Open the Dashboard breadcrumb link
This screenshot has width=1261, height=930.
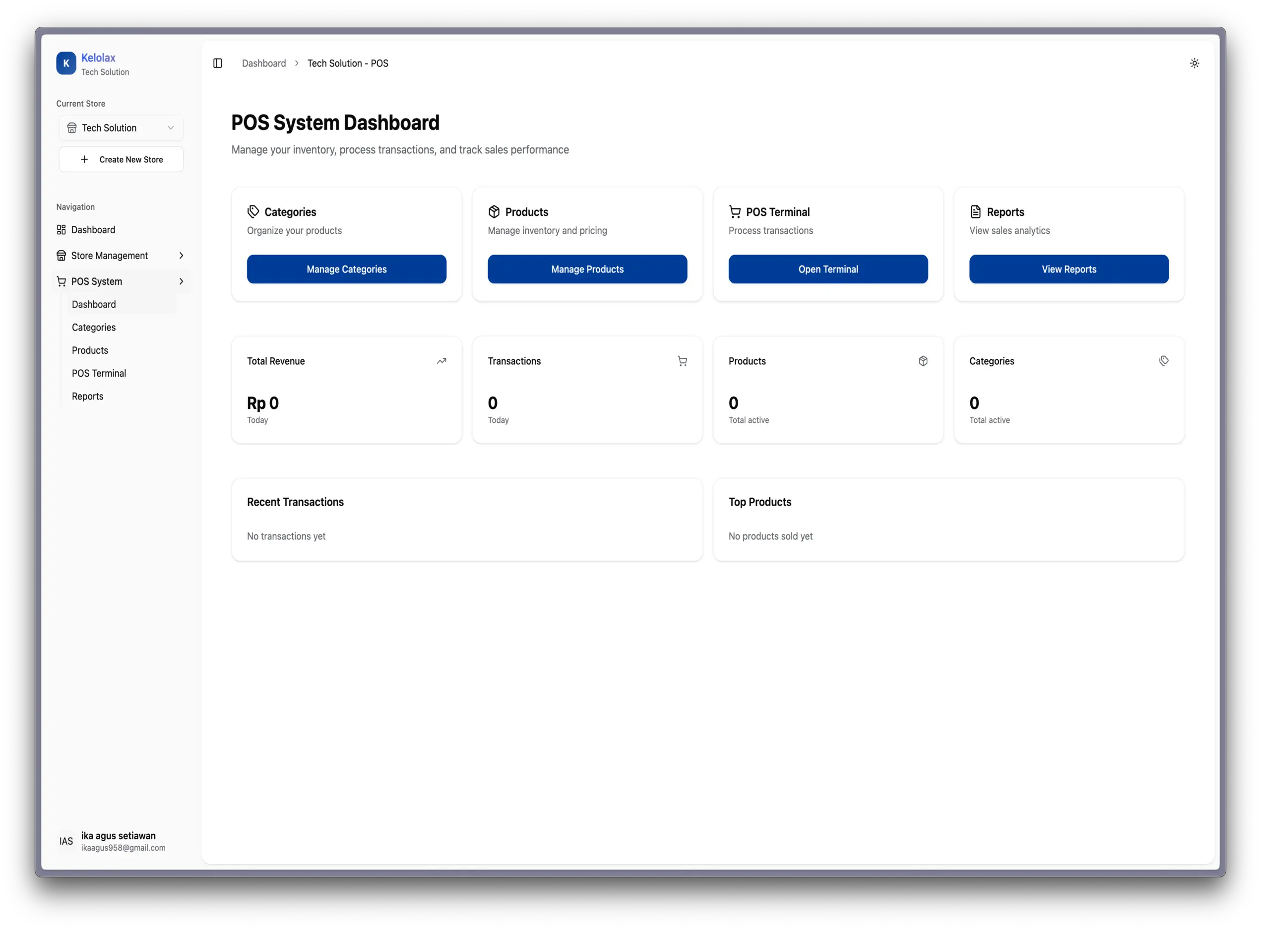coord(263,63)
